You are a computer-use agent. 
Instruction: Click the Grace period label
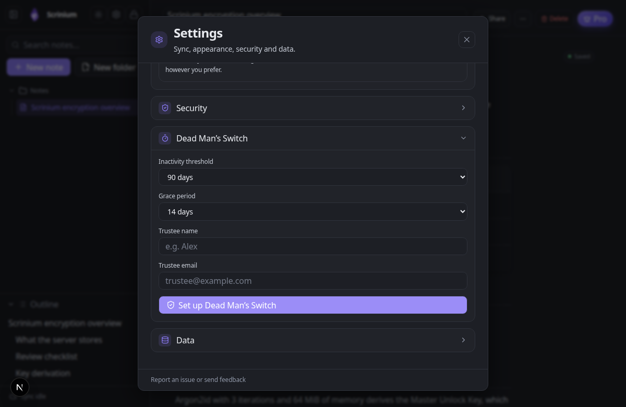[177, 196]
